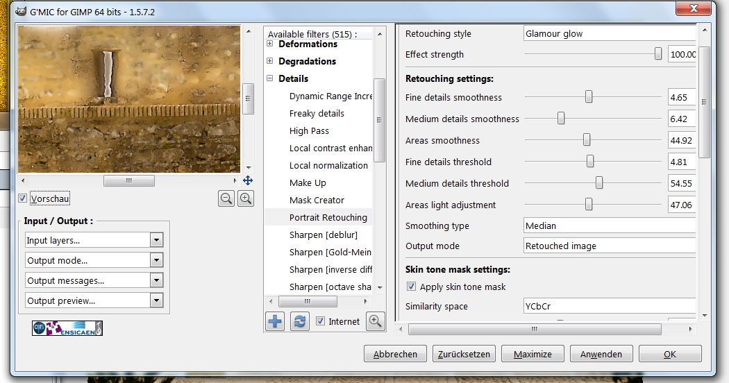Disable the Internet checkbox
This screenshot has height=383, width=729.
point(320,321)
